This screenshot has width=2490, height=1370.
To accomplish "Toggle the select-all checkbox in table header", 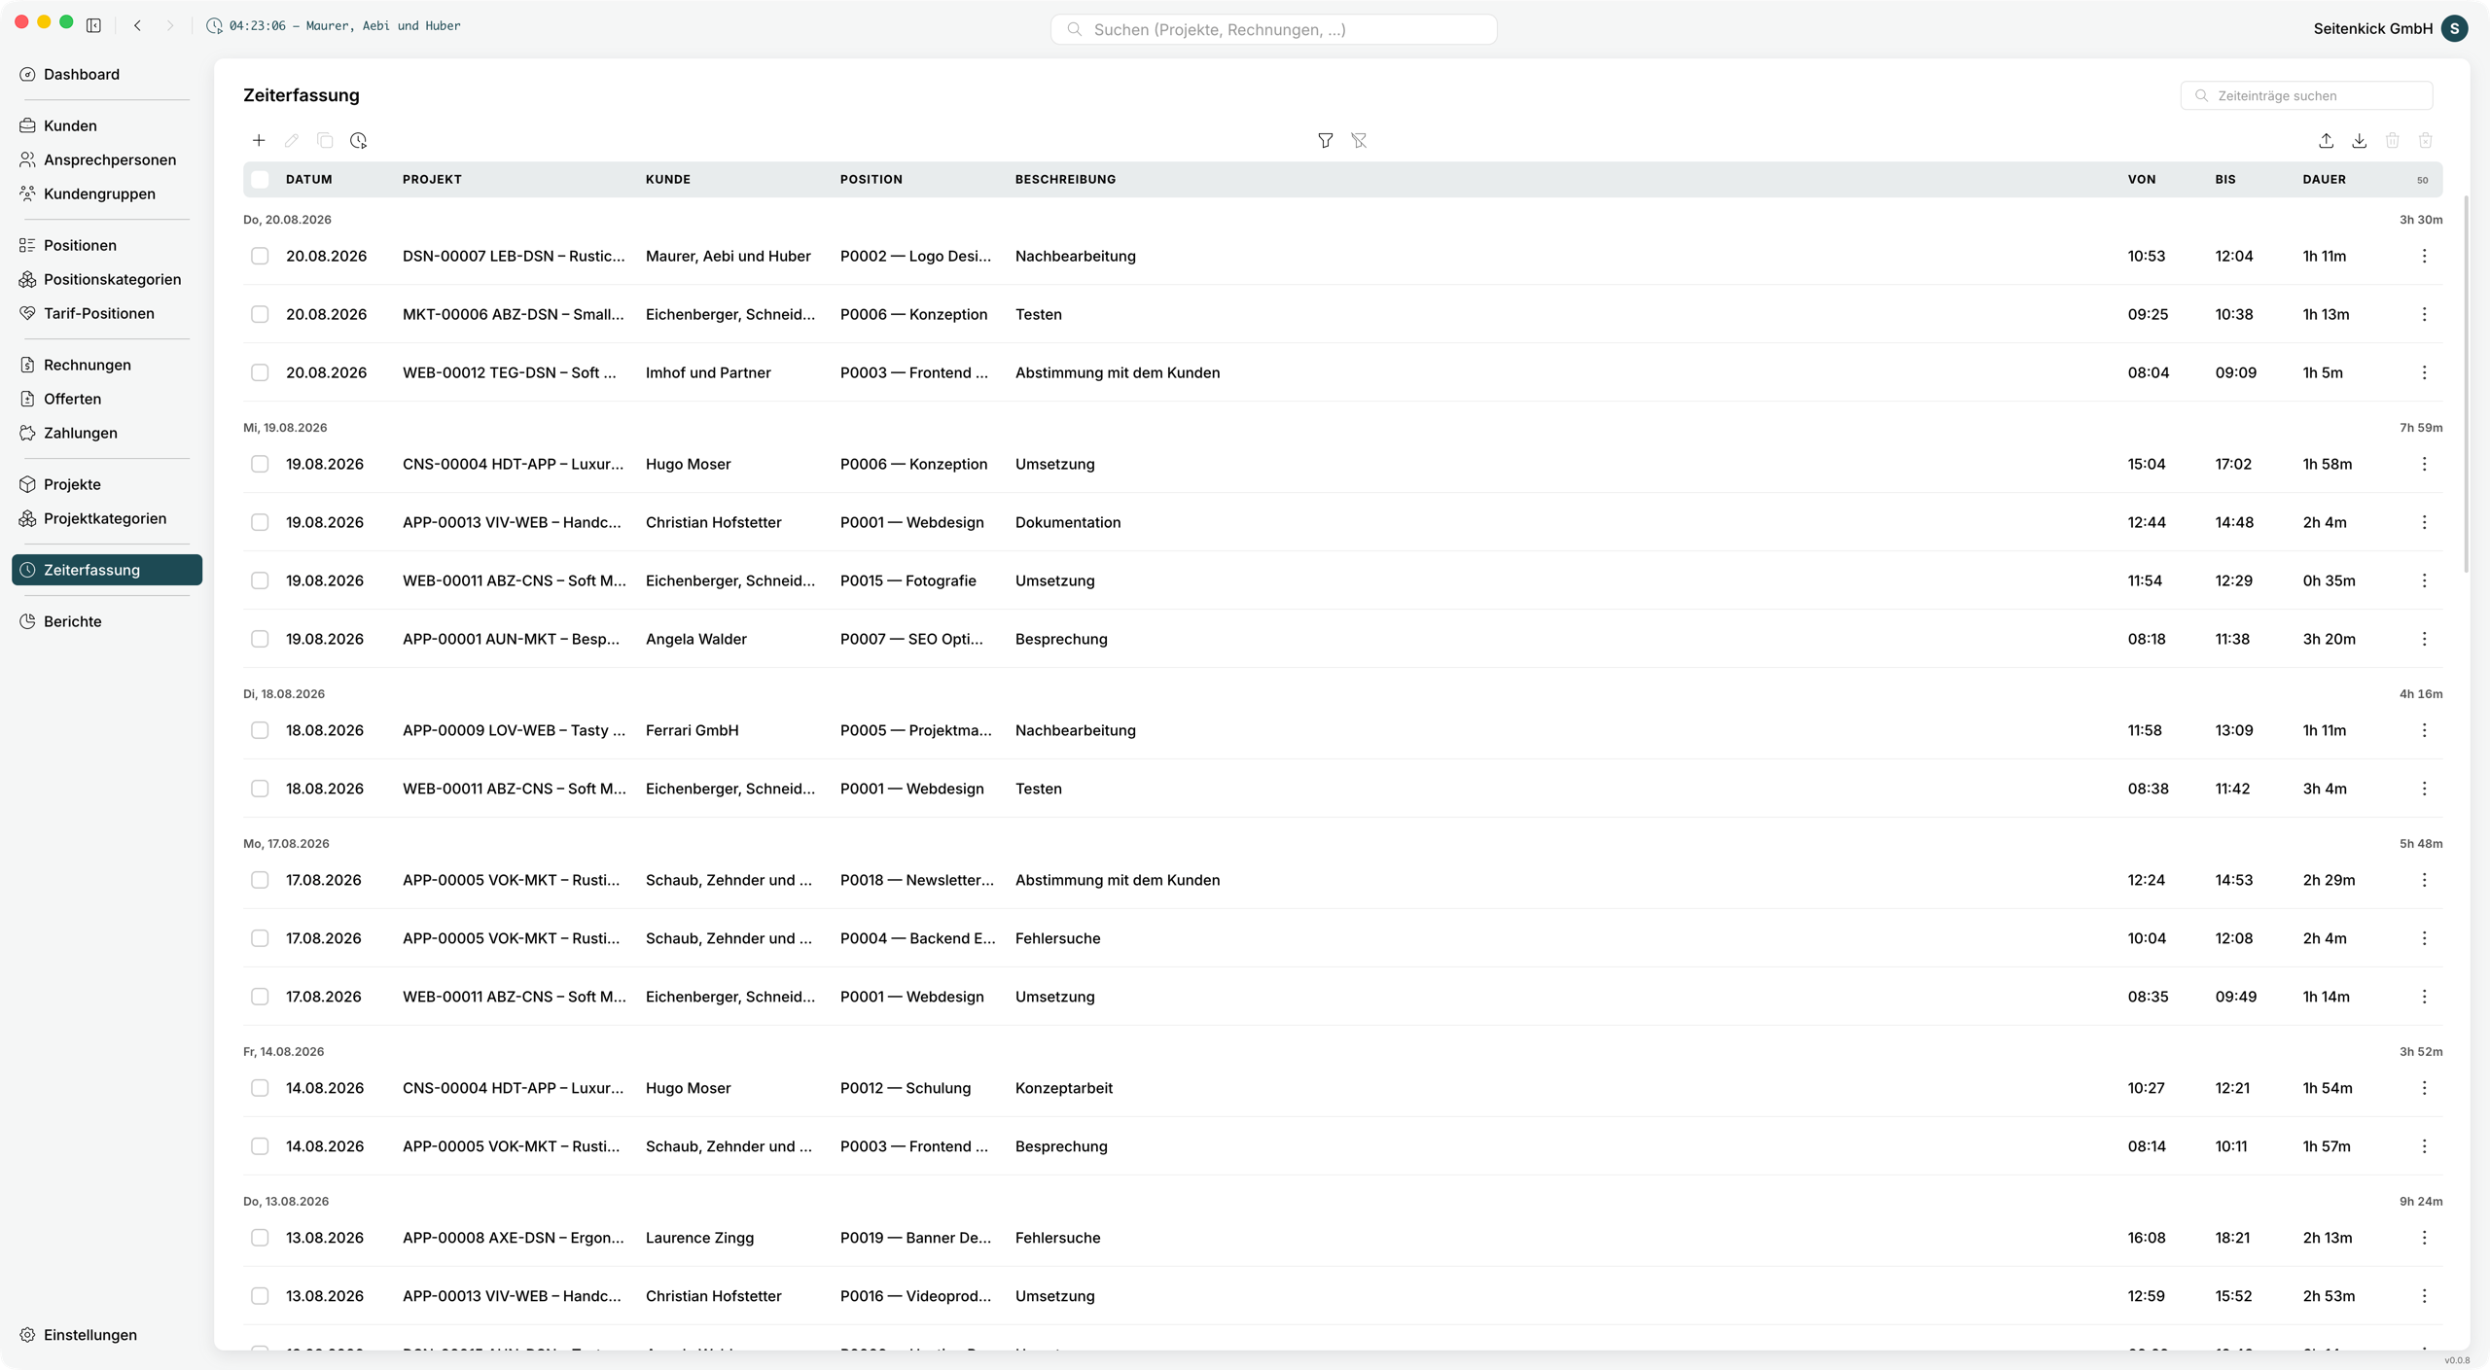I will [260, 179].
